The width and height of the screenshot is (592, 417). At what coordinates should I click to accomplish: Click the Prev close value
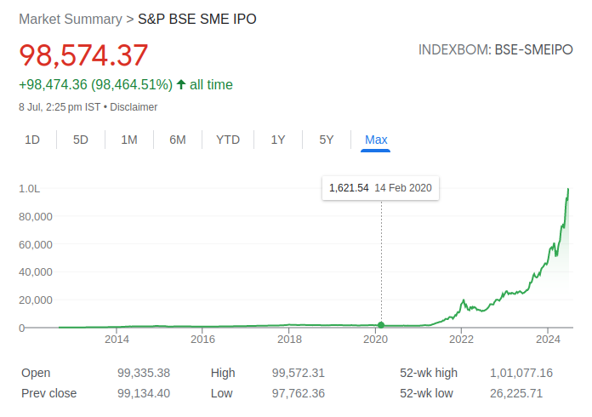point(145,393)
